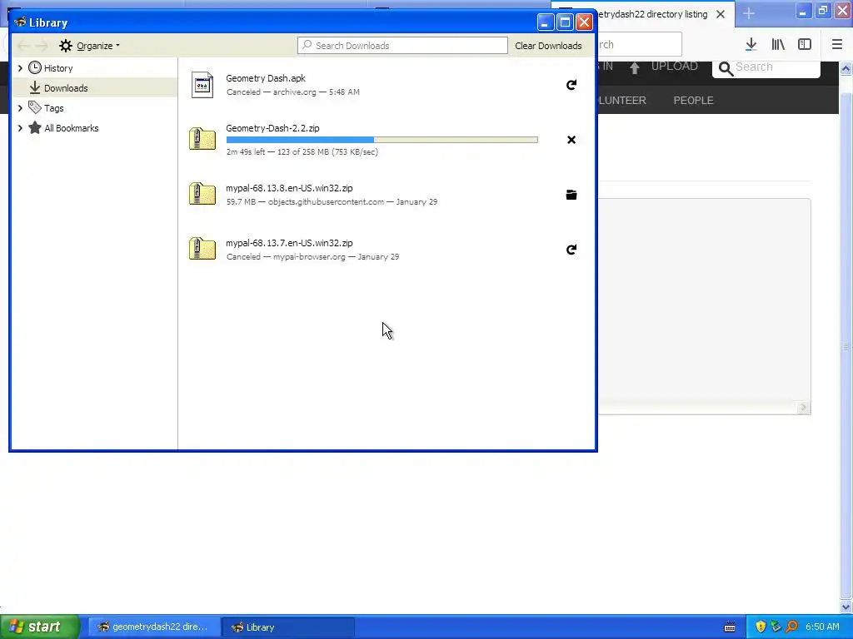
Task: Open the Windows start menu
Action: (x=38, y=627)
